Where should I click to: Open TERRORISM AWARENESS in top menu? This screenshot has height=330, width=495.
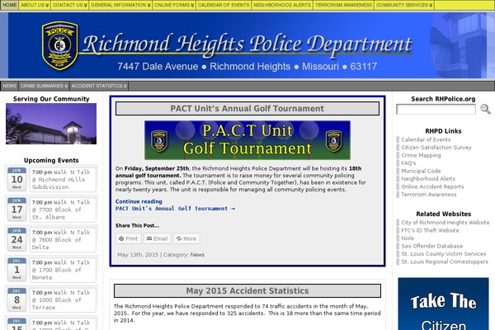343,5
